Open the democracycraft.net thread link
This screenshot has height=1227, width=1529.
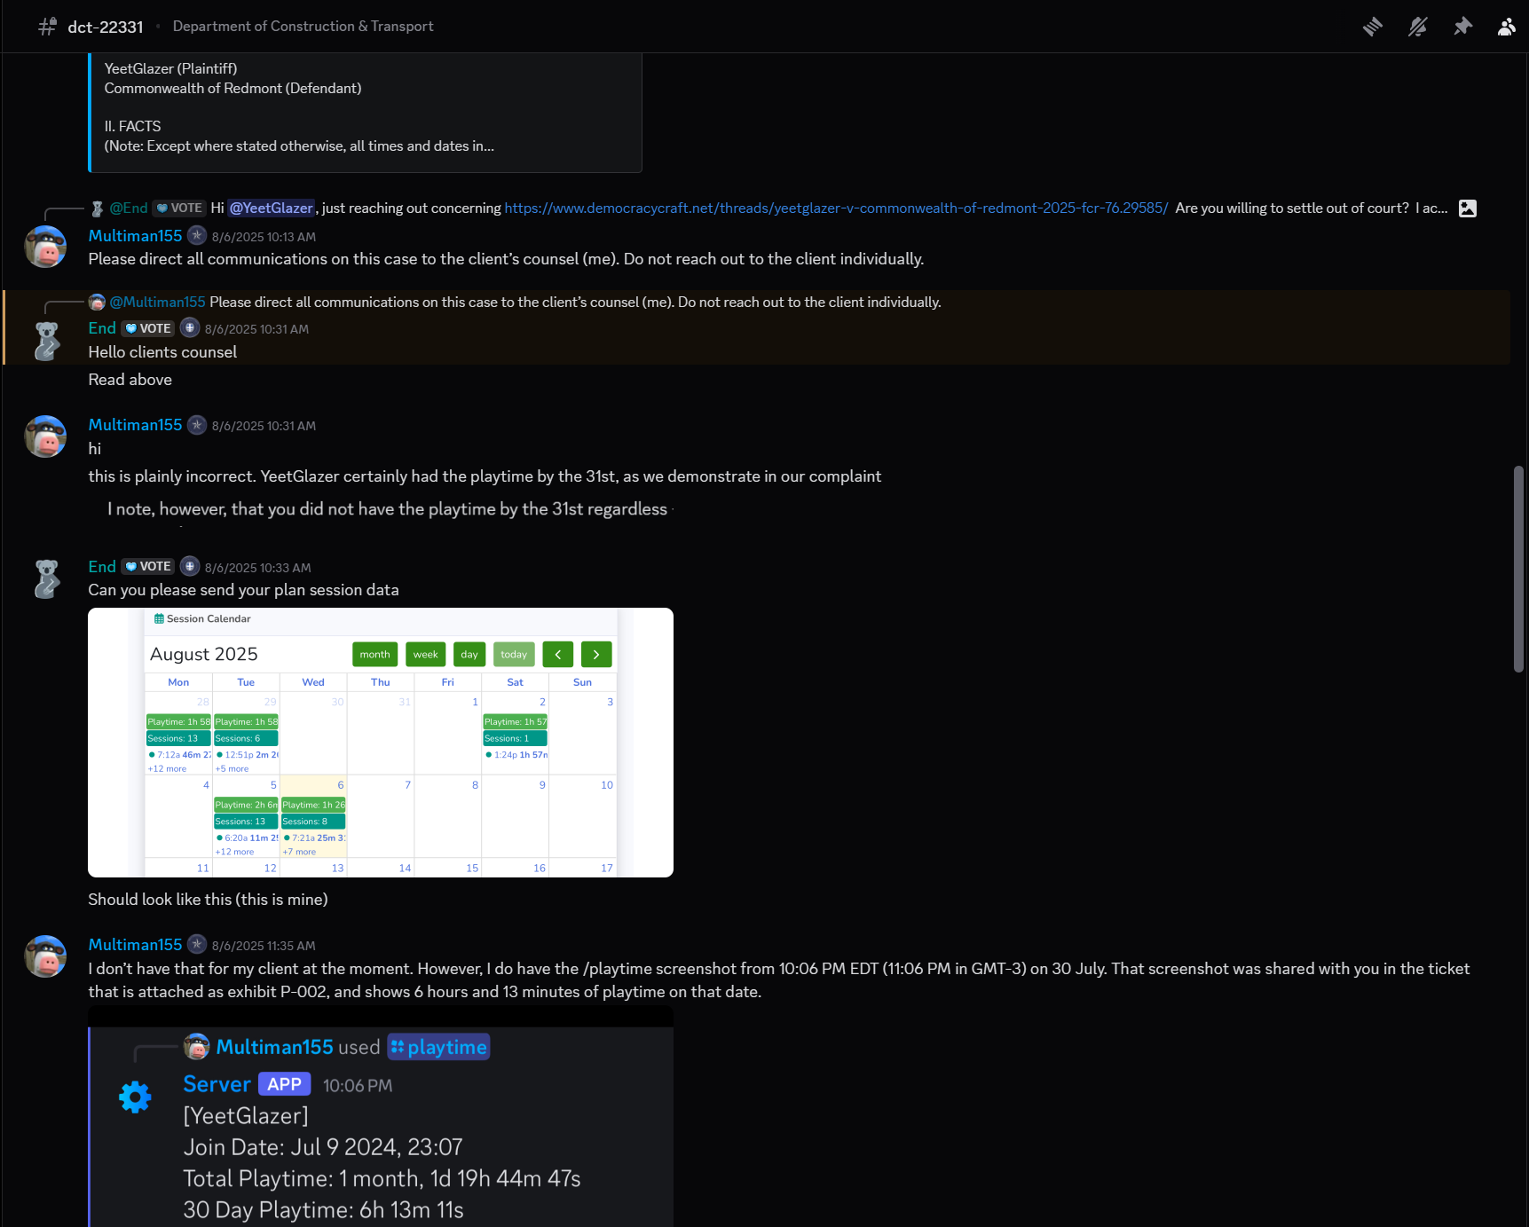tap(835, 208)
